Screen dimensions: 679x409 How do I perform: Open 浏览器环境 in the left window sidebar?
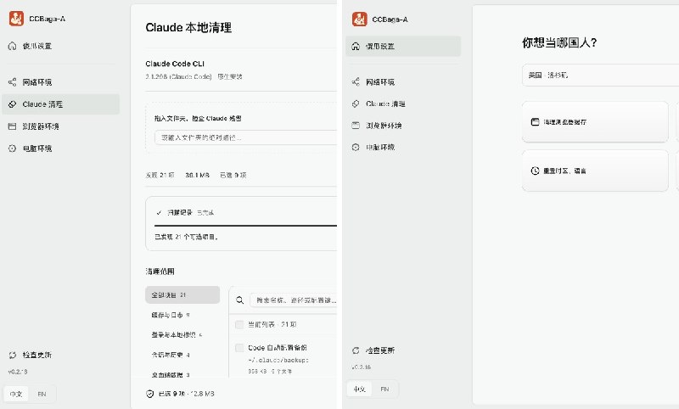60,126
